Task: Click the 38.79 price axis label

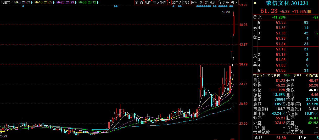Action: [244, 64]
